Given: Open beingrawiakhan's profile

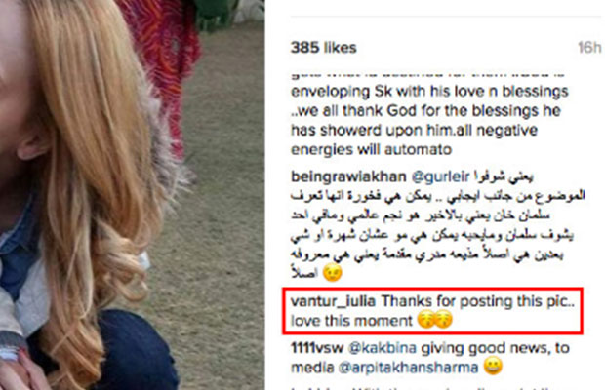Looking at the screenshot, I should [x=348, y=176].
